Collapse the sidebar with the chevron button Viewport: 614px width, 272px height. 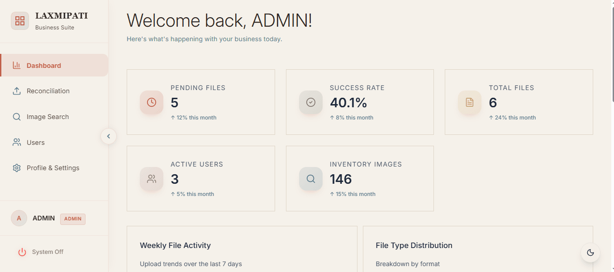[x=109, y=136]
